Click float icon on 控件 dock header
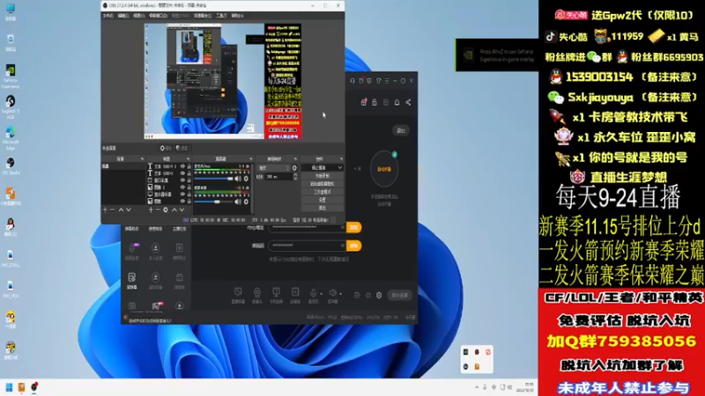Image resolution: width=705 pixels, height=396 pixels. pos(341,159)
